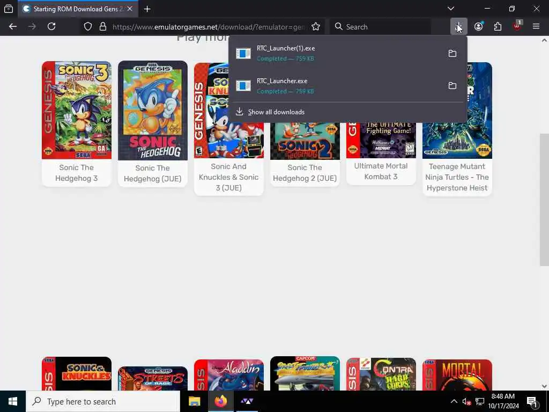Open the Sonic & Knuckles bottom cover

tap(76, 373)
